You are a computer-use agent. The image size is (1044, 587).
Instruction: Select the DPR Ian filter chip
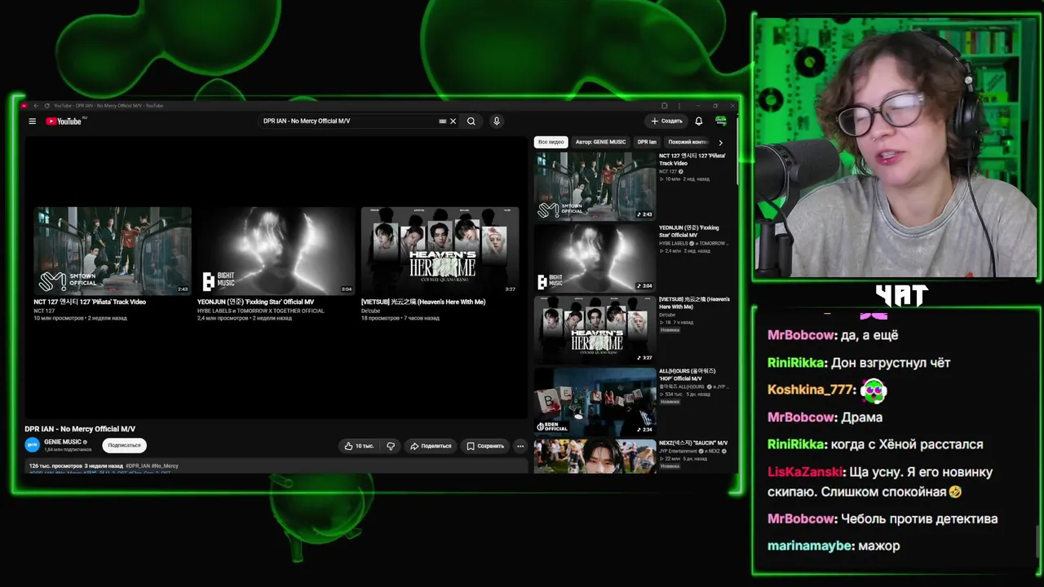(x=647, y=142)
